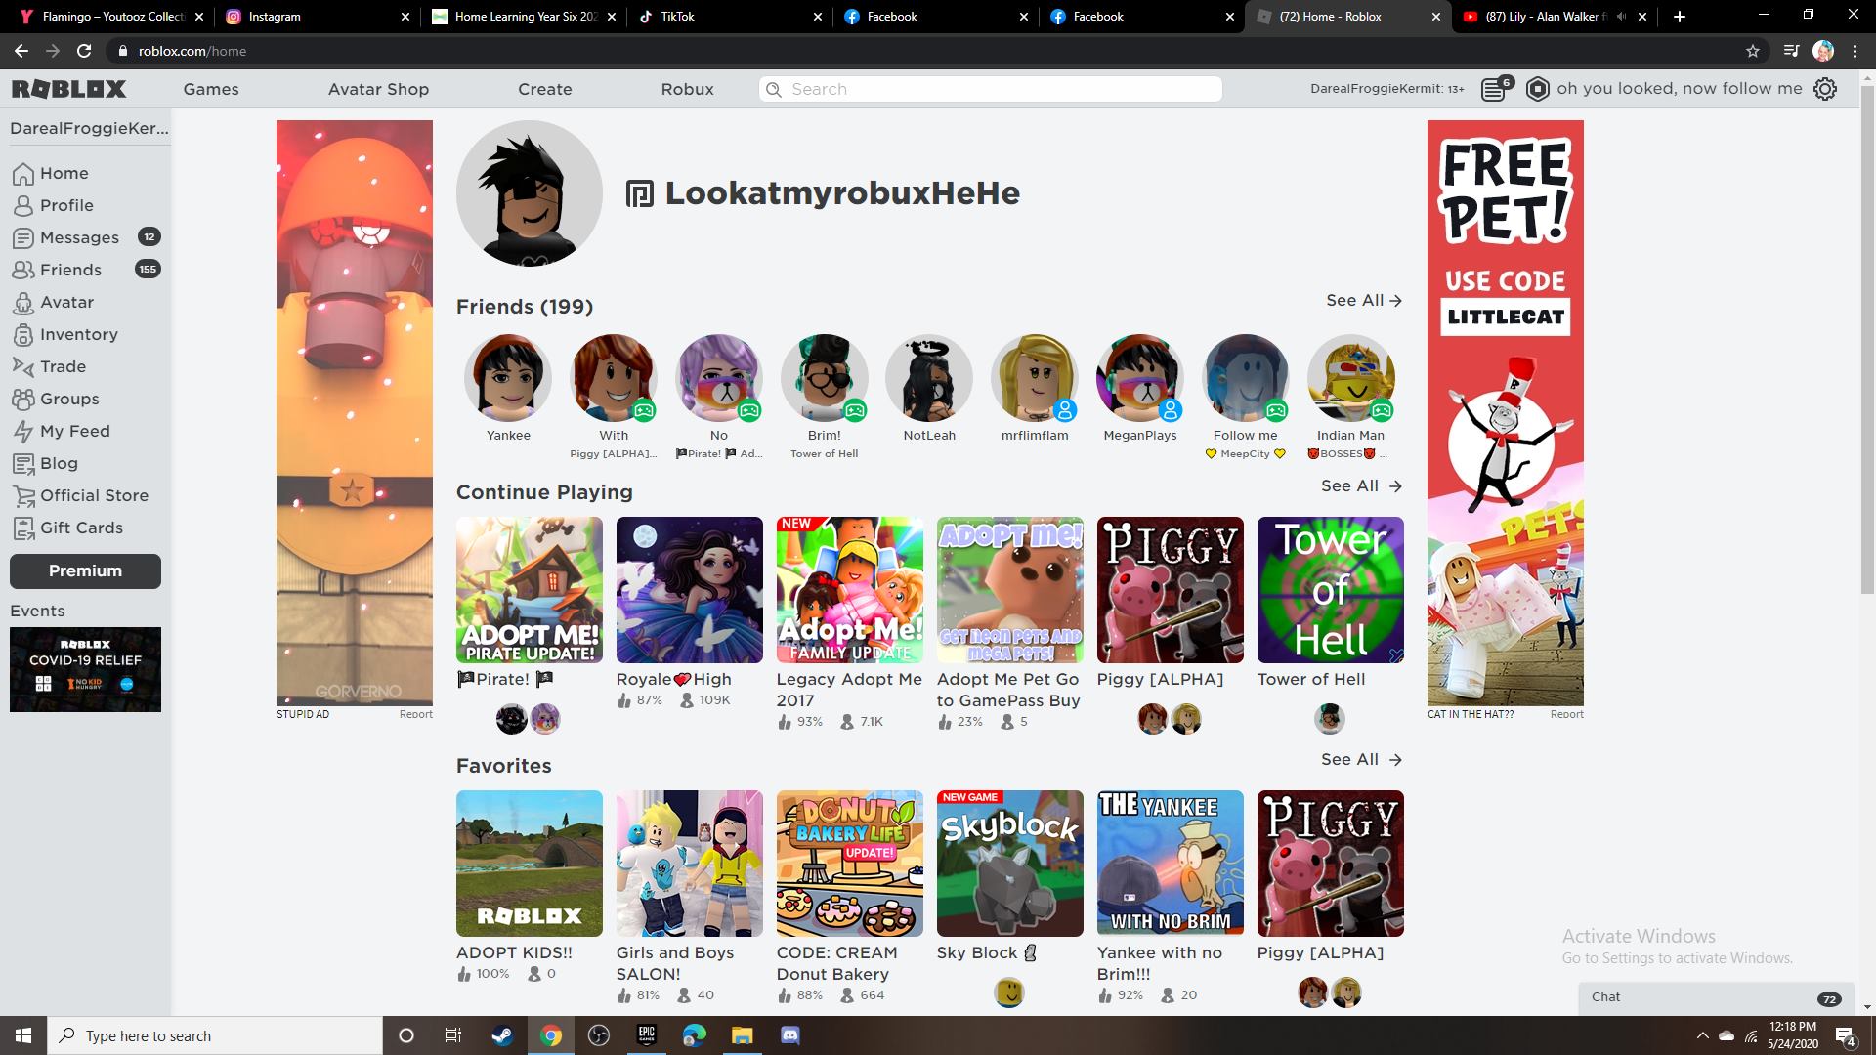This screenshot has height=1055, width=1876.
Task: Open the Robux balance icon
Action: click(x=1538, y=89)
